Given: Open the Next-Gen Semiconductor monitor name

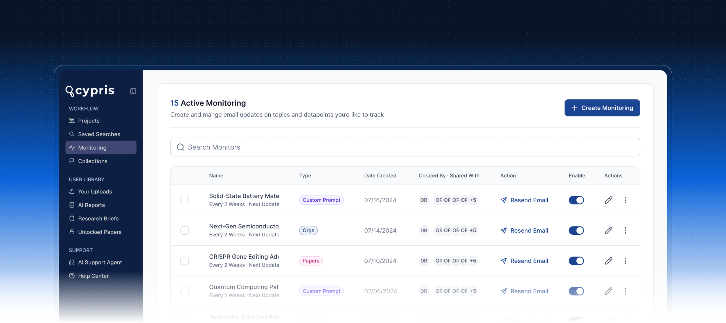Looking at the screenshot, I should pyautogui.click(x=244, y=226).
